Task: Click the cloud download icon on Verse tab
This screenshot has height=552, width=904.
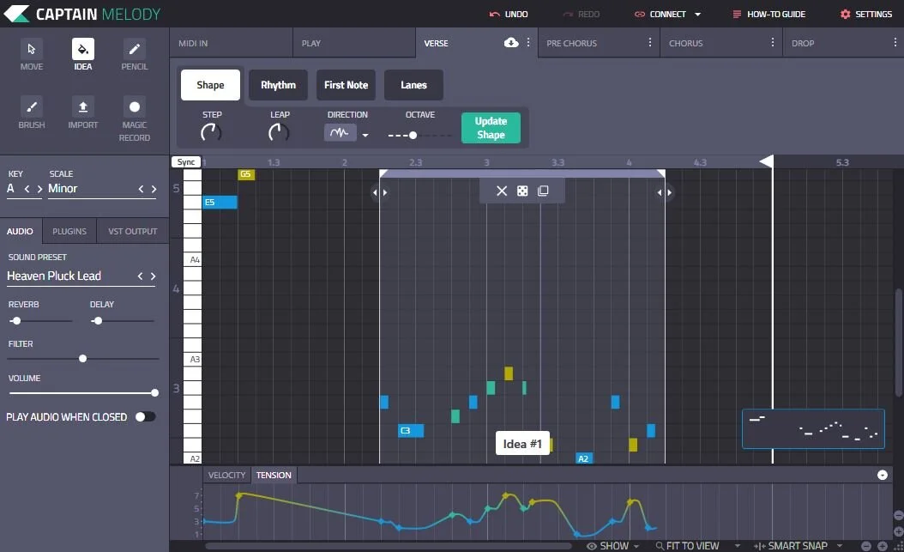Action: point(511,43)
